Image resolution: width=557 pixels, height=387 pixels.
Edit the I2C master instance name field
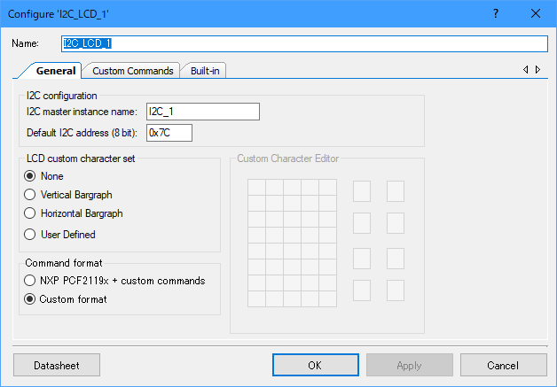coord(202,111)
